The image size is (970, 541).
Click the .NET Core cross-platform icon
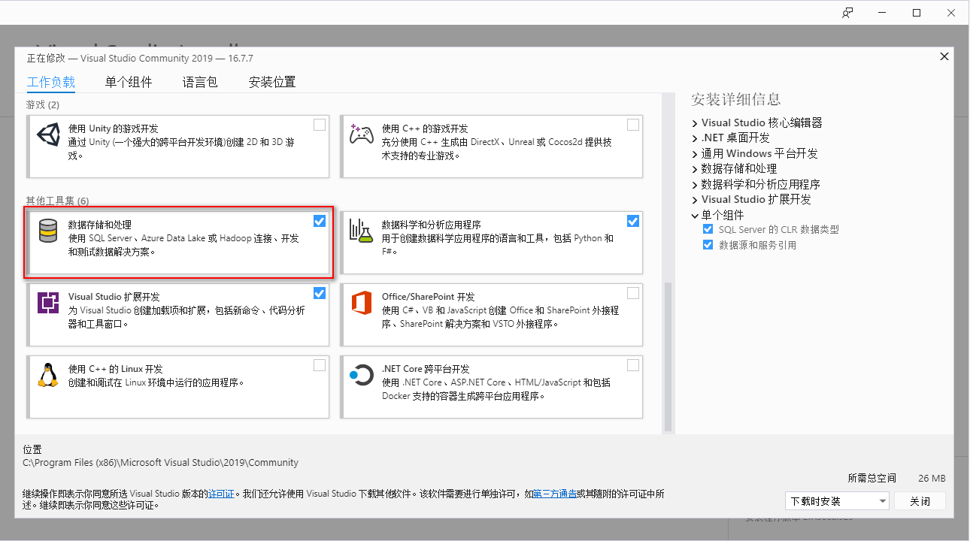362,375
